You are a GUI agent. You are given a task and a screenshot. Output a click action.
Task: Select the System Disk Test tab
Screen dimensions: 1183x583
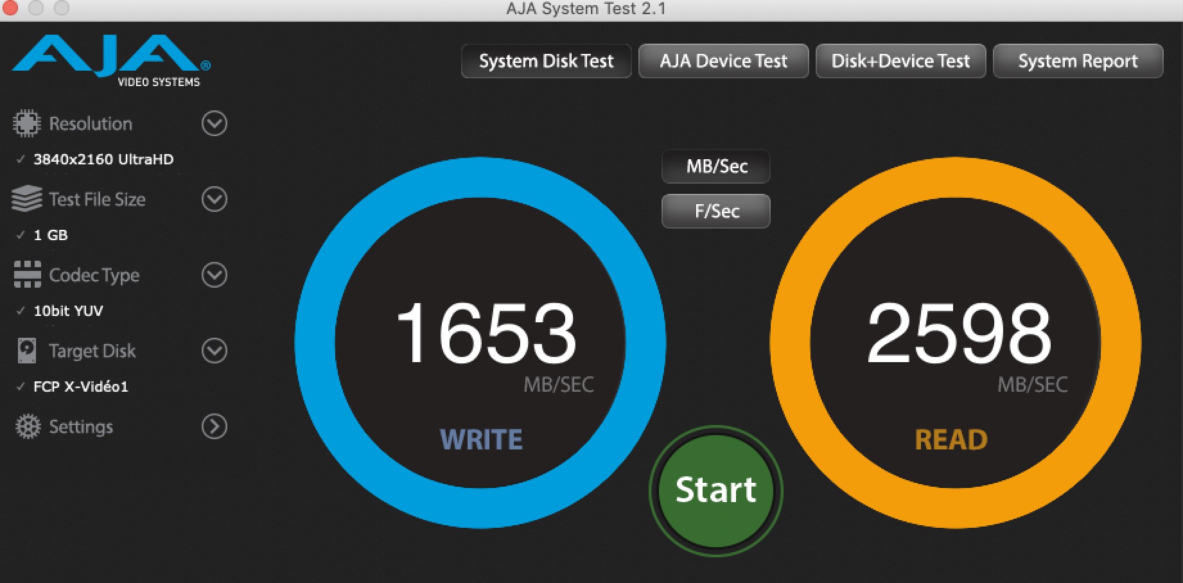[547, 61]
